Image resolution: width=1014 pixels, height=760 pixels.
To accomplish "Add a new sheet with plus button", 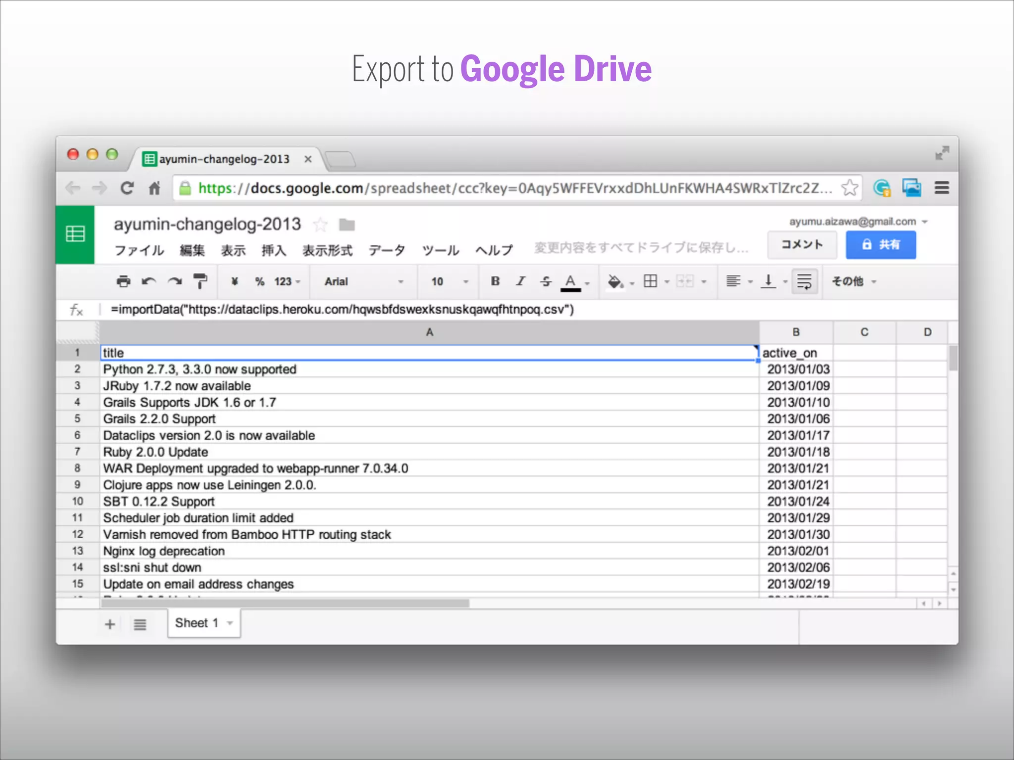I will point(110,624).
